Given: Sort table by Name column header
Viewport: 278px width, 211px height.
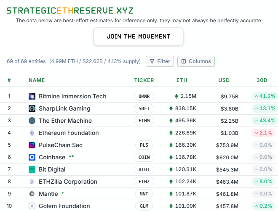Looking at the screenshot, I should (x=37, y=80).
